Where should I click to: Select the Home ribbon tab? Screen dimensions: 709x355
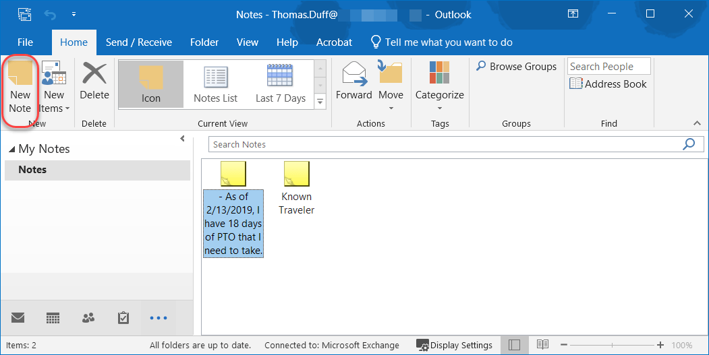[x=74, y=42]
